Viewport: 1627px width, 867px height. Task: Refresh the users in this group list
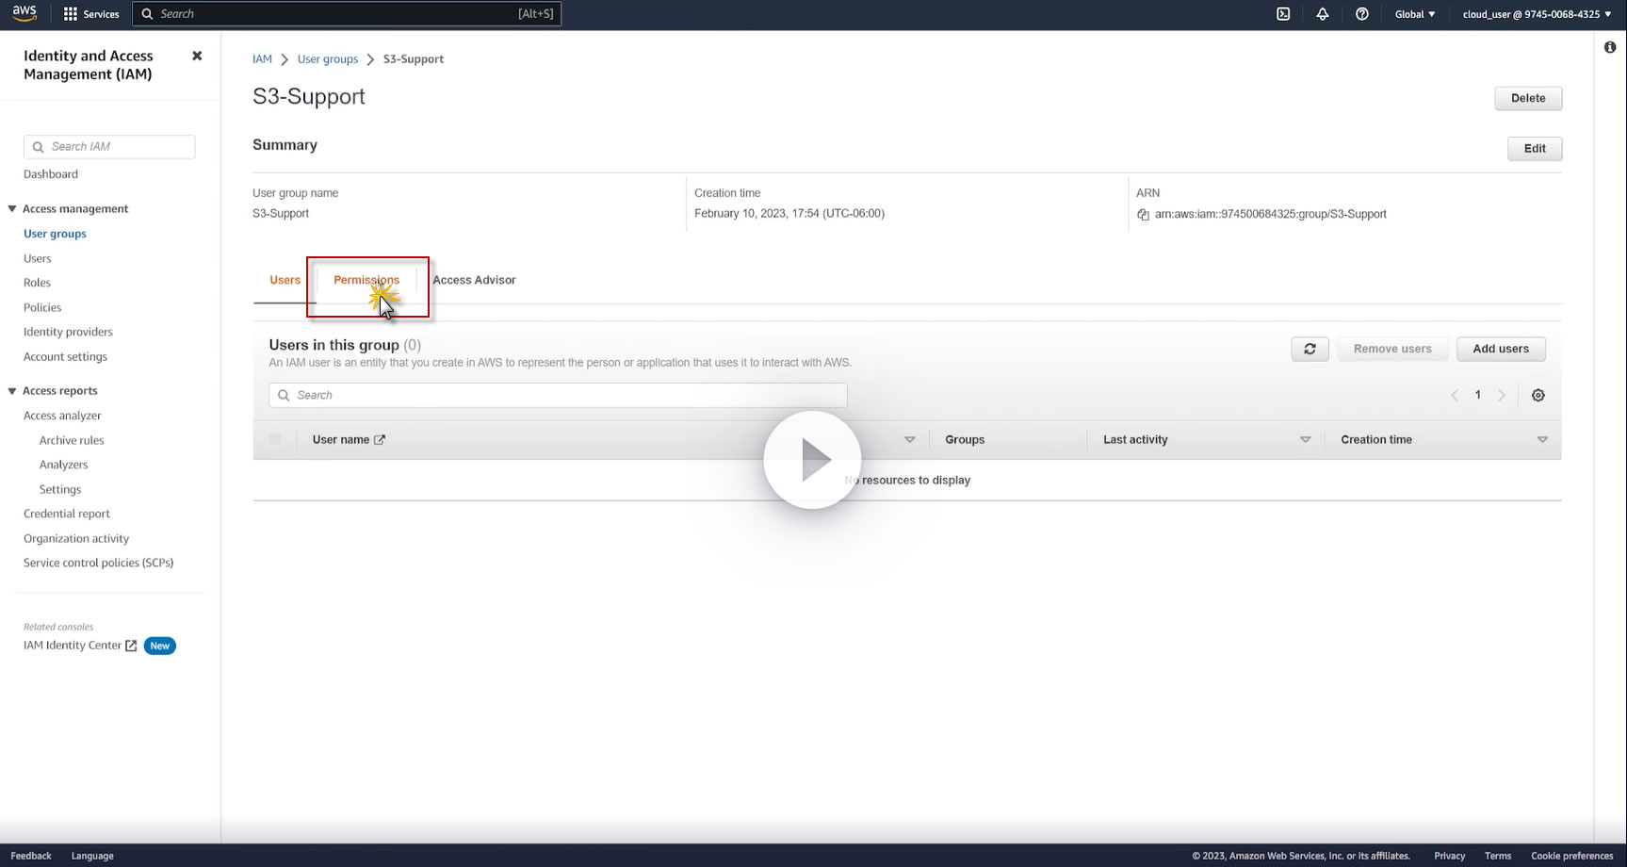1310,349
